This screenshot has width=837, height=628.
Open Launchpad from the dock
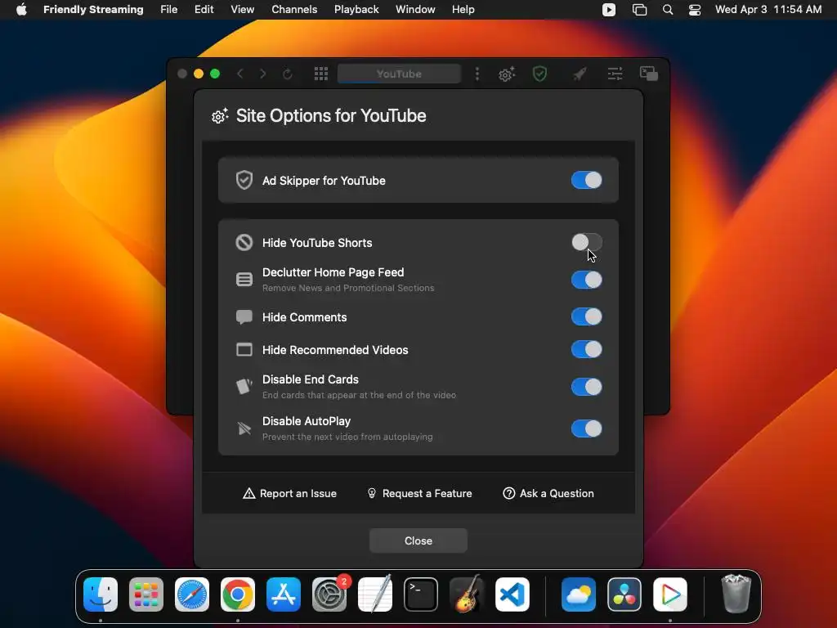[146, 594]
